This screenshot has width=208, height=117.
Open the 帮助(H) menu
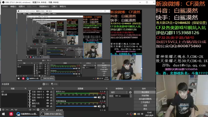[x=63, y=6]
